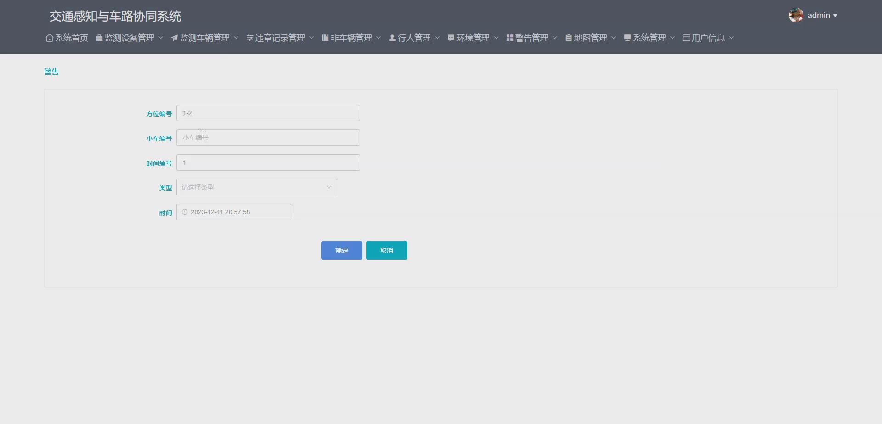Expand the 系统管理 chevron

coord(673,38)
